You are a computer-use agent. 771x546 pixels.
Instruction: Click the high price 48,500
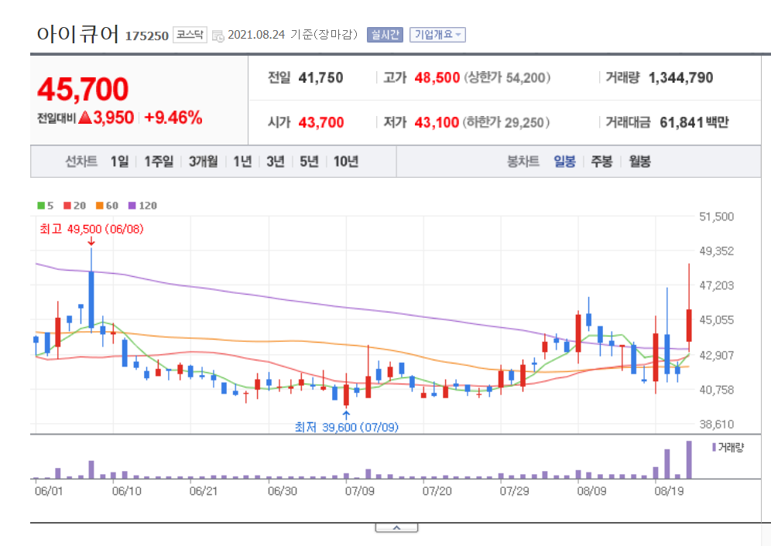(437, 77)
